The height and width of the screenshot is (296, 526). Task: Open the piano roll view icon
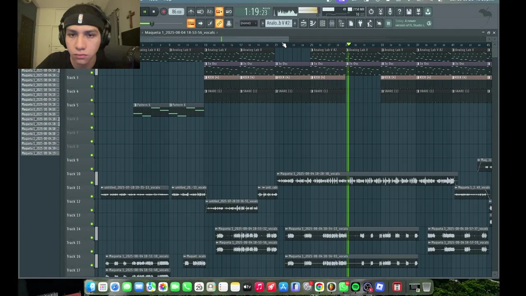click(x=313, y=23)
